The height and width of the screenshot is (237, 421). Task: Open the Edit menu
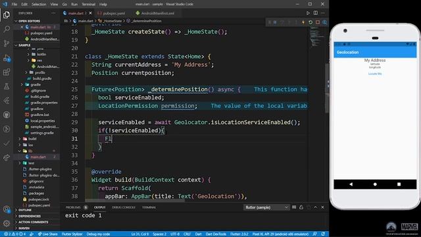pyautogui.click(x=24, y=5)
